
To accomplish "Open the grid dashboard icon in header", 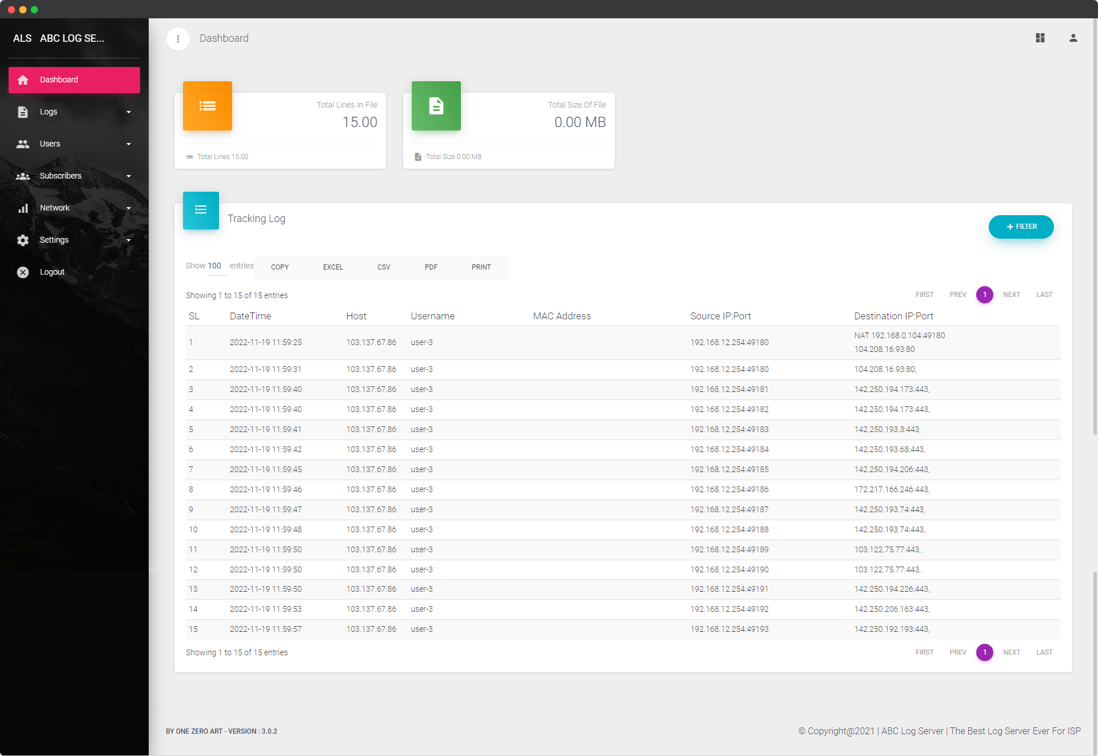I will (1040, 38).
